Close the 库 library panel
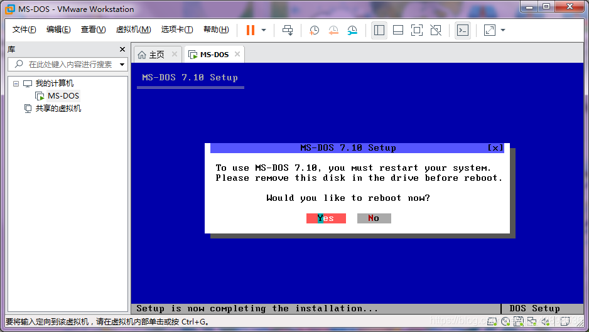 [122, 49]
